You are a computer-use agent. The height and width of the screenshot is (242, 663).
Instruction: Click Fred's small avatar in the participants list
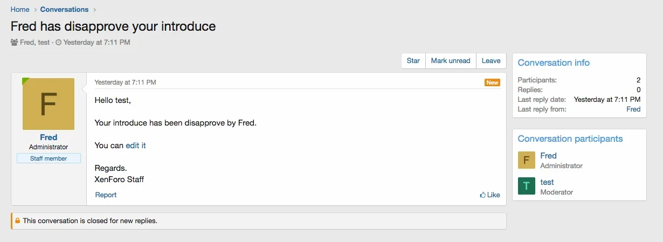(526, 160)
